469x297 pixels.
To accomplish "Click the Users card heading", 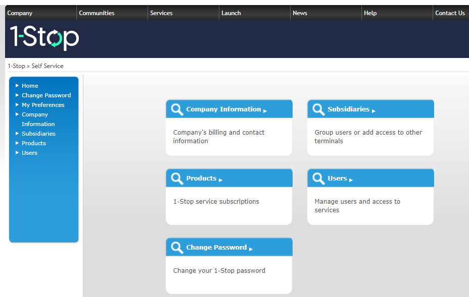I will click(x=337, y=178).
